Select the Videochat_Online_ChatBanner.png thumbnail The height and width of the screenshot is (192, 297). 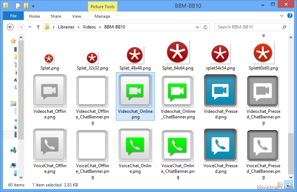pyautogui.click(x=177, y=91)
